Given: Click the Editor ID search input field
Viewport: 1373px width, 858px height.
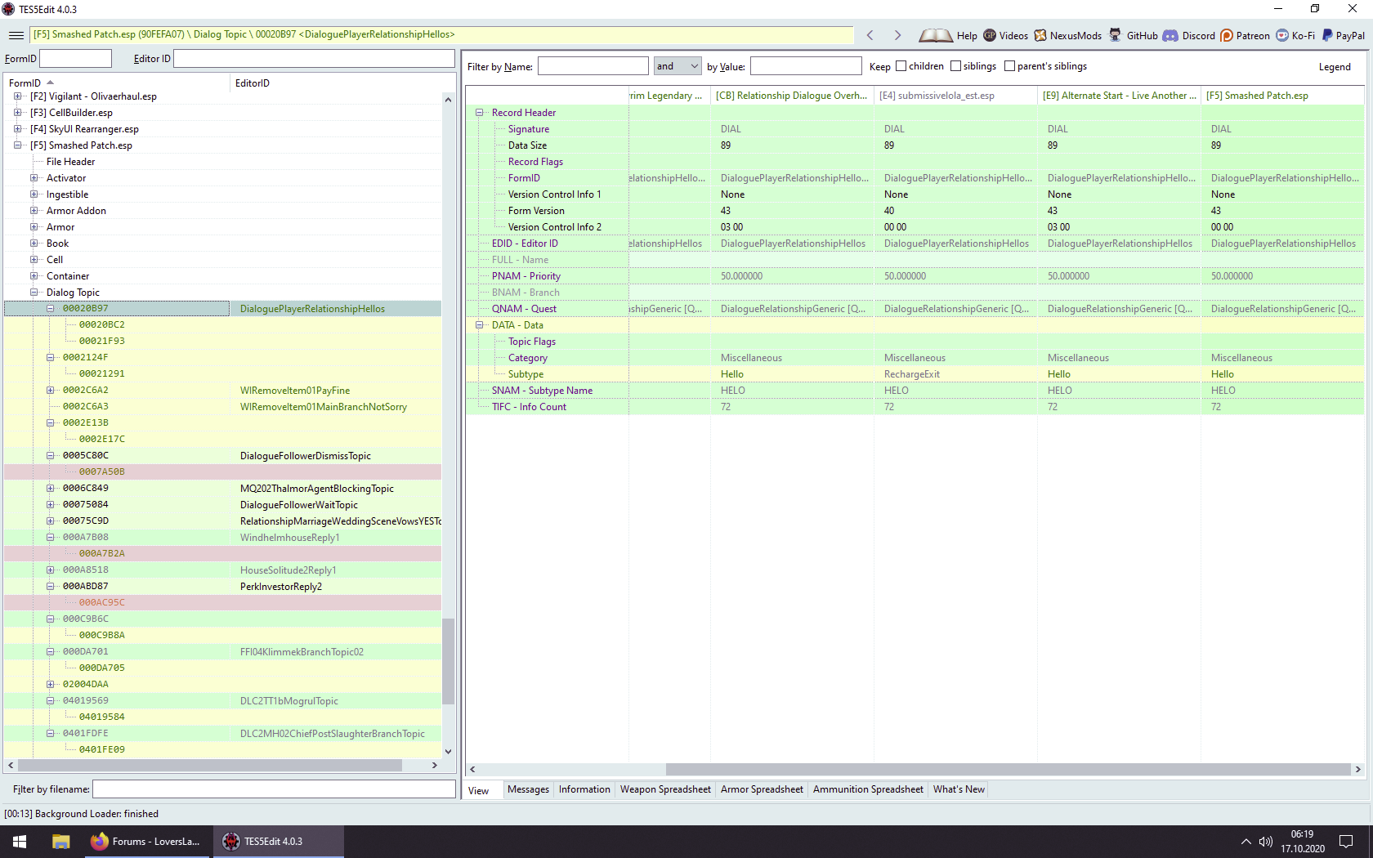Looking at the screenshot, I should point(314,59).
